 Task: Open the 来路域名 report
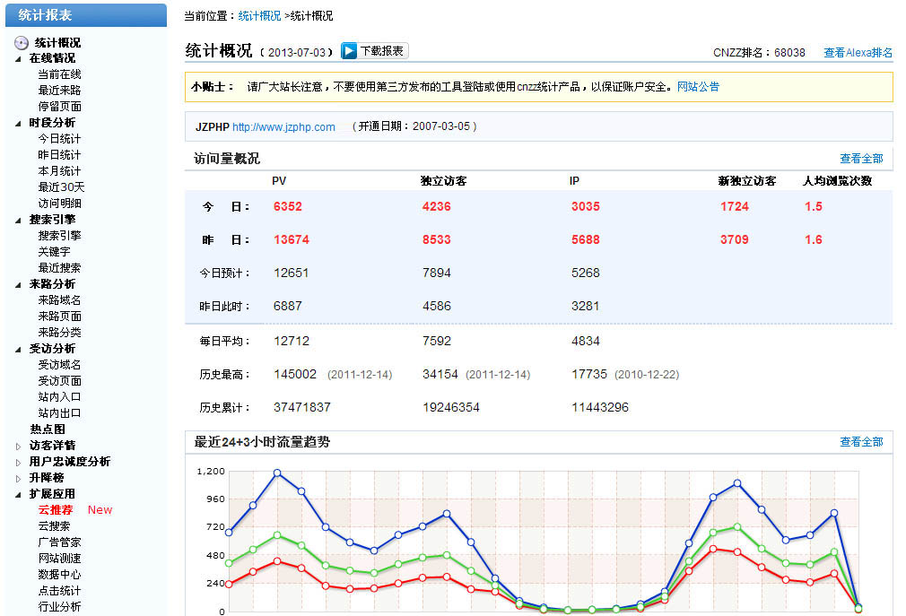pyautogui.click(x=59, y=300)
